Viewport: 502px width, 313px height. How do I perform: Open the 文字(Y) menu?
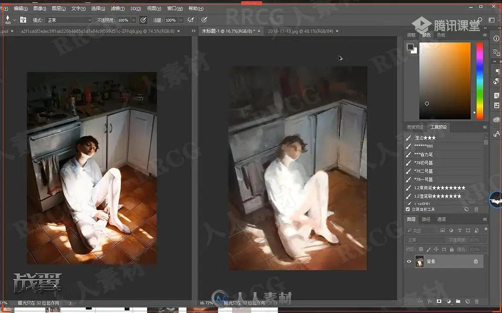pos(78,9)
